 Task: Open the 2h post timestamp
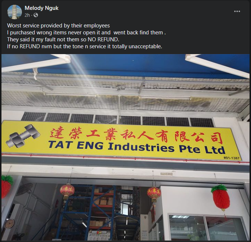point(27,15)
